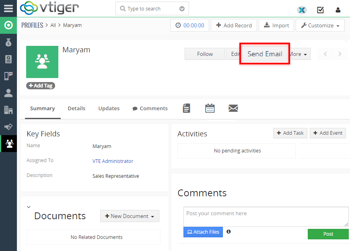Click the Add Task button

tap(290, 133)
